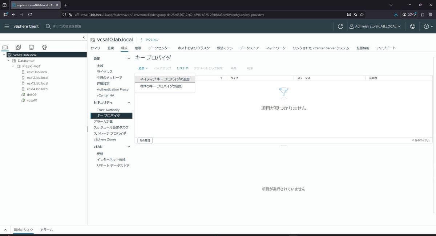Viewport: 436px width, 236px height.
Task: Open Trust Authority page
Action: pyautogui.click(x=108, y=110)
